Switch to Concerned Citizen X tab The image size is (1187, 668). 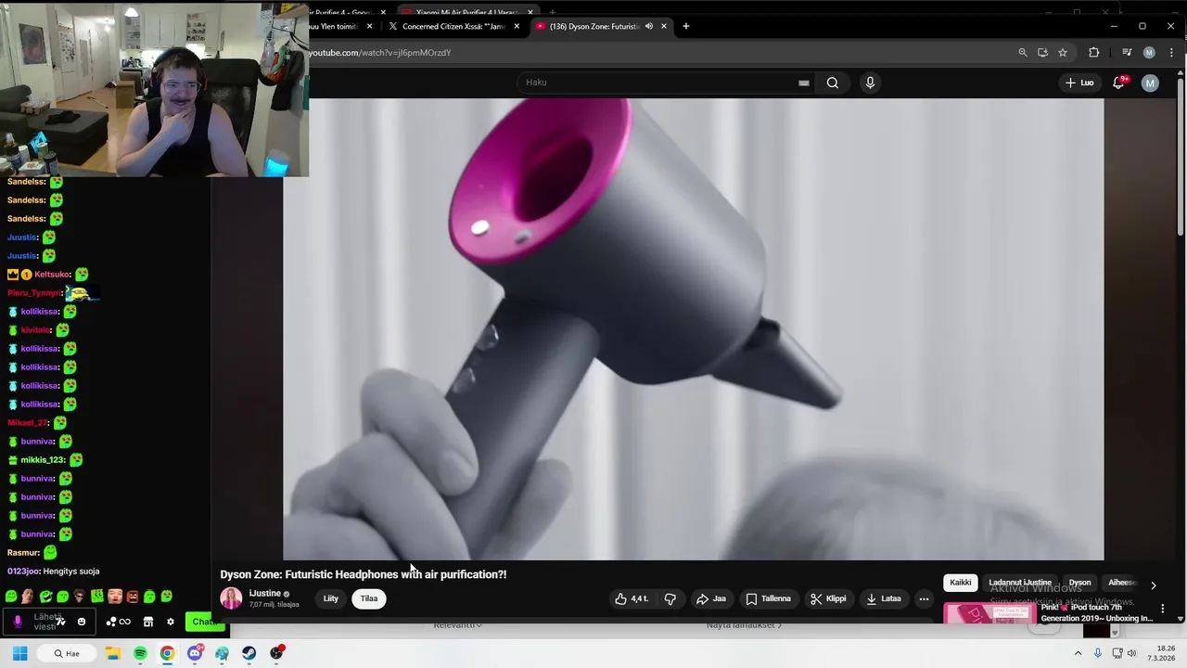453,26
